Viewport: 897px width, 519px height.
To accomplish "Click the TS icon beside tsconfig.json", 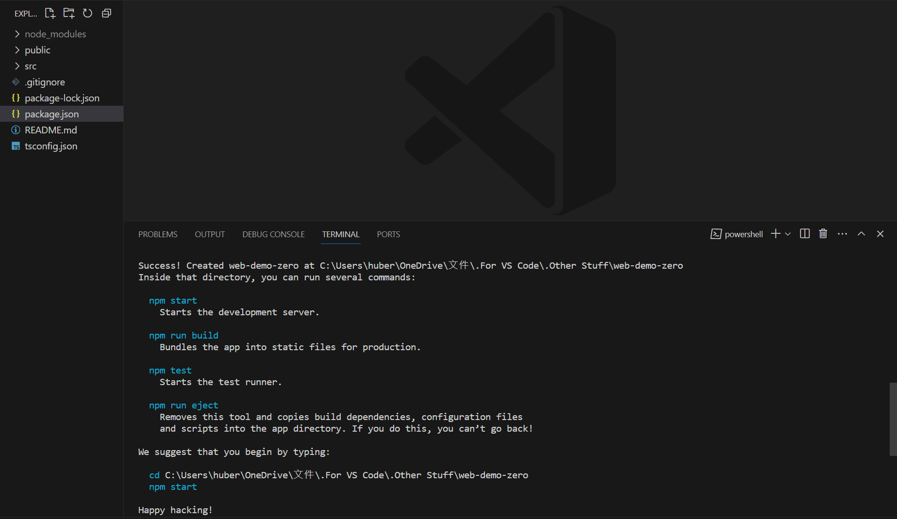I will [16, 146].
